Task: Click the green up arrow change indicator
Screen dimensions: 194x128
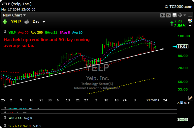Action: pyautogui.click(x=172, y=23)
